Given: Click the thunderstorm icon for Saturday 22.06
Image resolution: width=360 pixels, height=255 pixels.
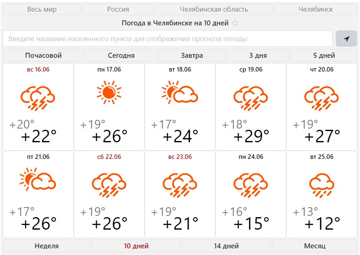Looking at the screenshot, I should pos(109,184).
